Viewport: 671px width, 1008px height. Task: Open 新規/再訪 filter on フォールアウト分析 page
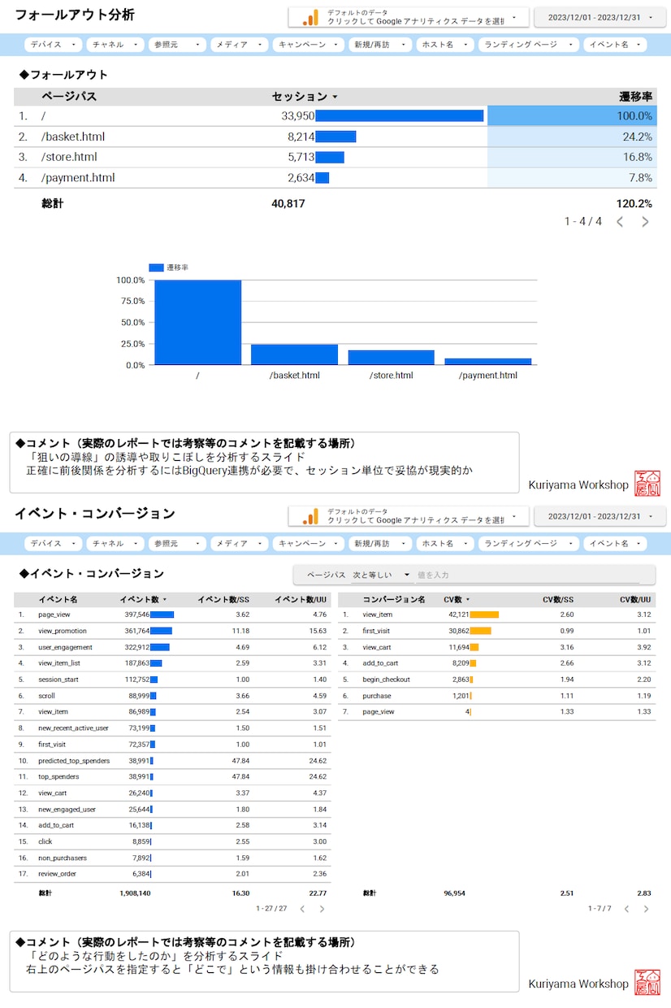[380, 45]
